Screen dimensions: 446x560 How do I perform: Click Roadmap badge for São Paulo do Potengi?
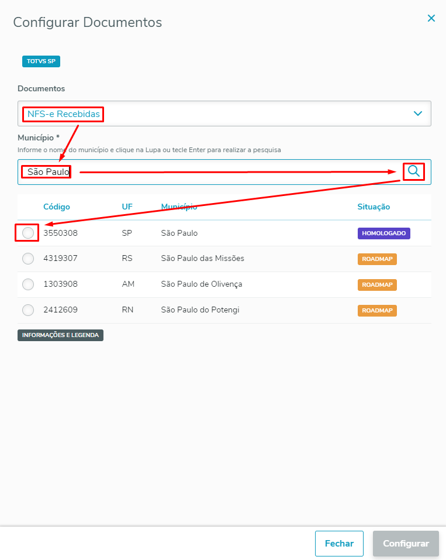click(x=377, y=310)
